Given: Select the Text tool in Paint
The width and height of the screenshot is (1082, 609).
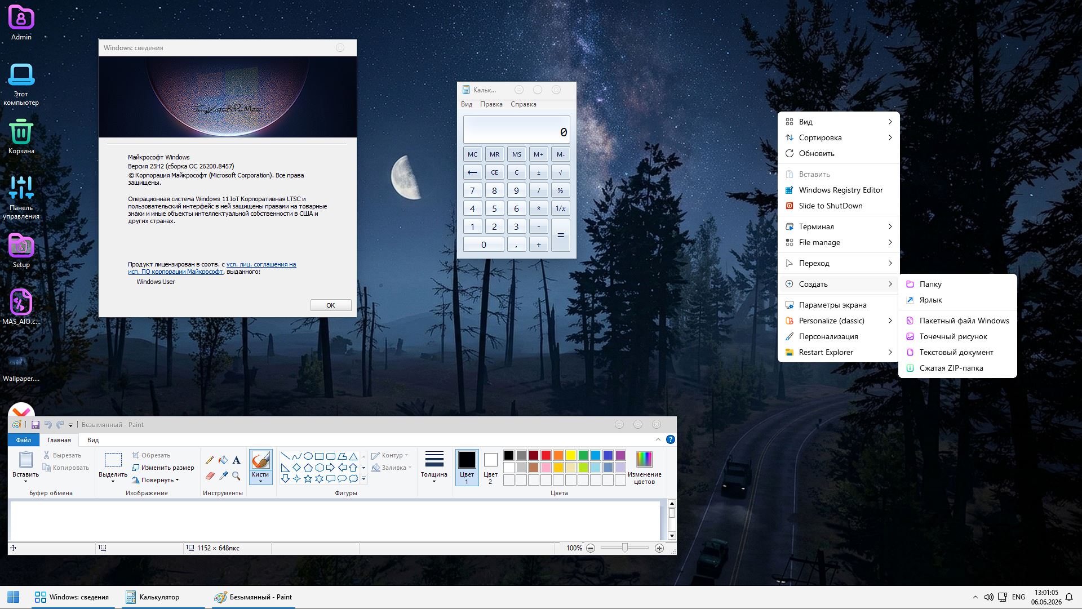Looking at the screenshot, I should tap(236, 460).
